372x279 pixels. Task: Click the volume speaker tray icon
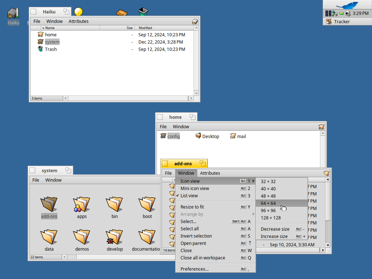348,13
